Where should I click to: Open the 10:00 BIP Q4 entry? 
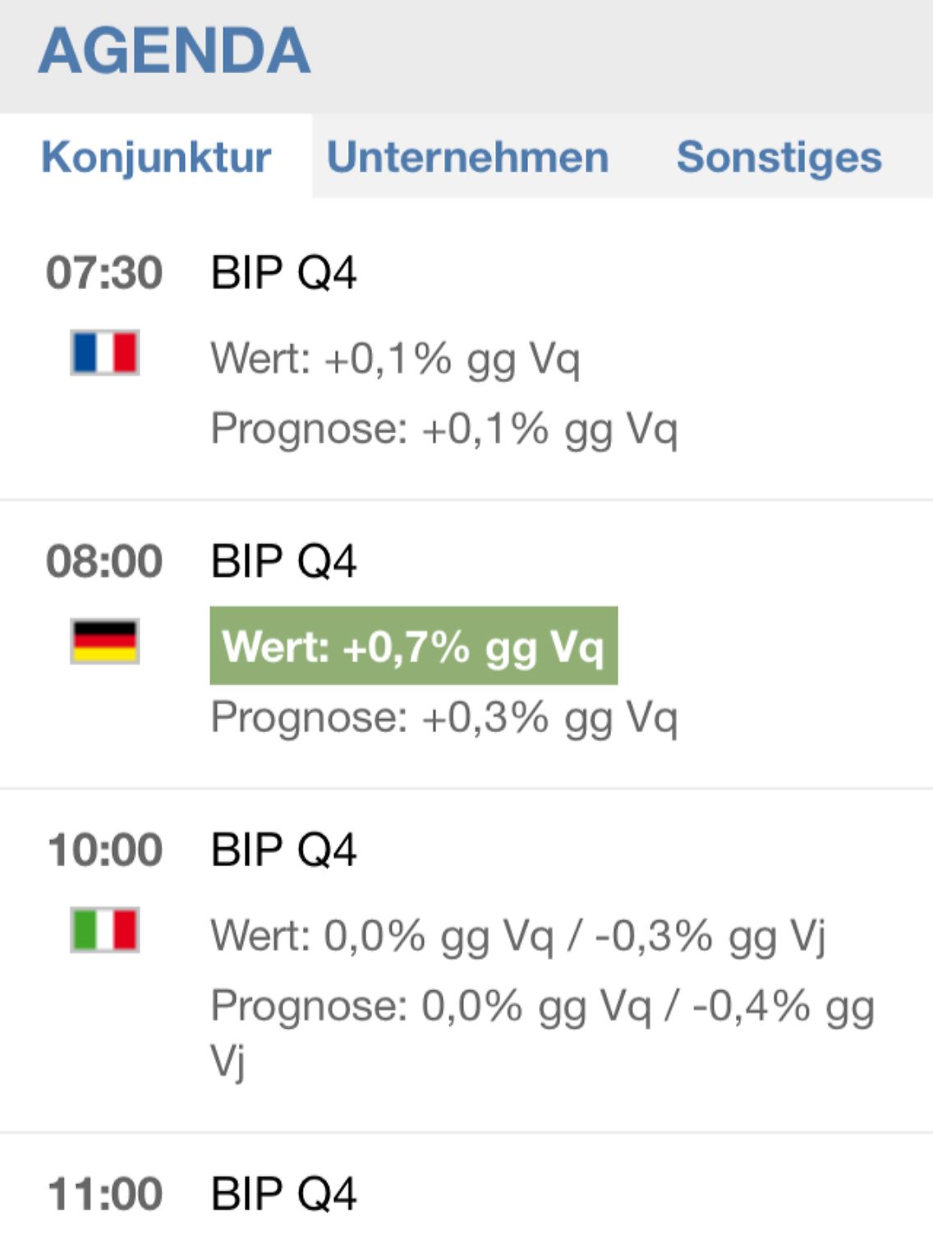click(283, 850)
